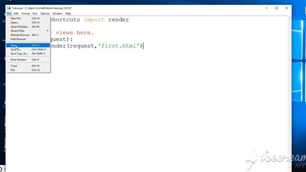Image resolution: width=306 pixels, height=172 pixels.
Task: Expand the Recent Files submenu
Action: pyautogui.click(x=28, y=31)
